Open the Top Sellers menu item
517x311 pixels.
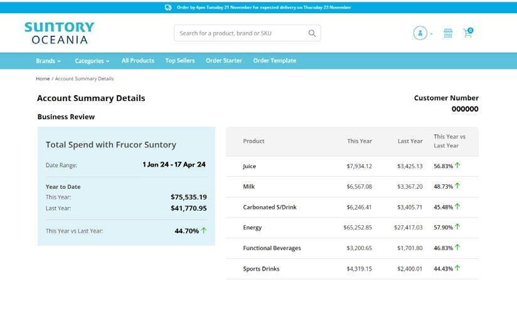pos(180,61)
